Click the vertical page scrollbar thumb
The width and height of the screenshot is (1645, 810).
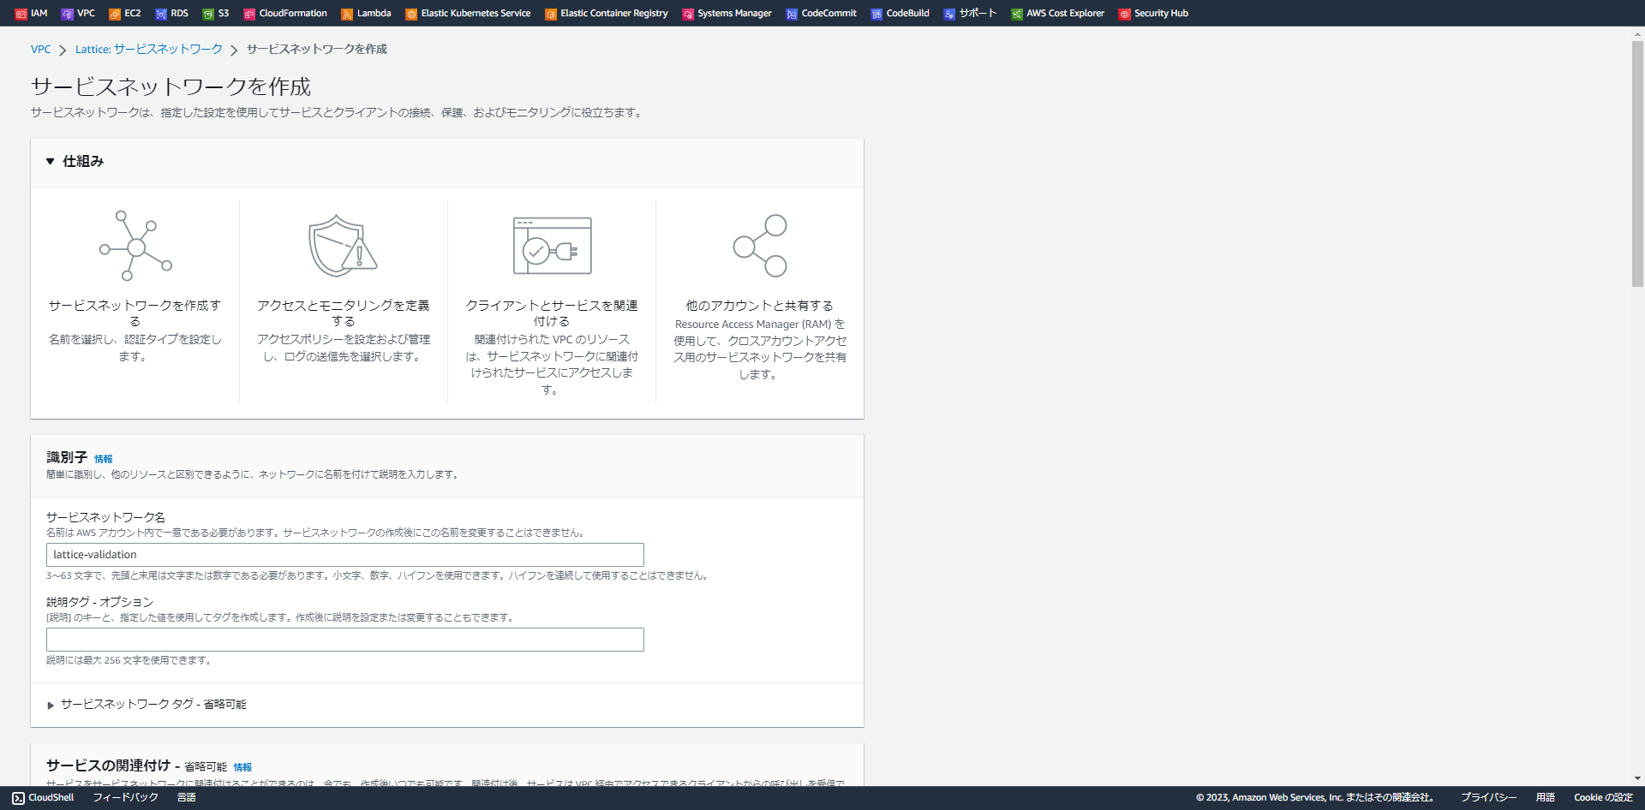1637,163
